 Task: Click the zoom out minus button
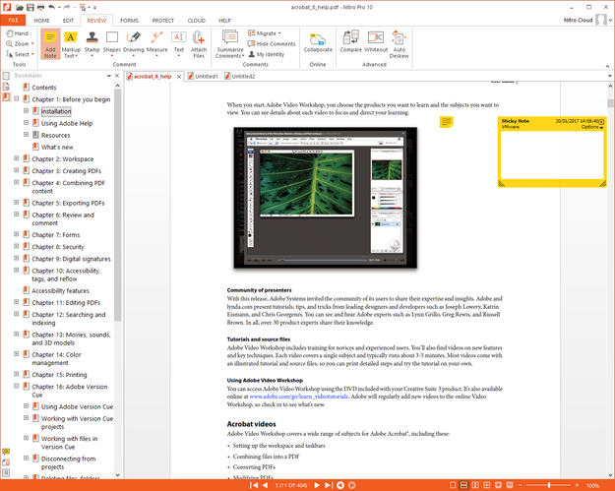coord(521,485)
